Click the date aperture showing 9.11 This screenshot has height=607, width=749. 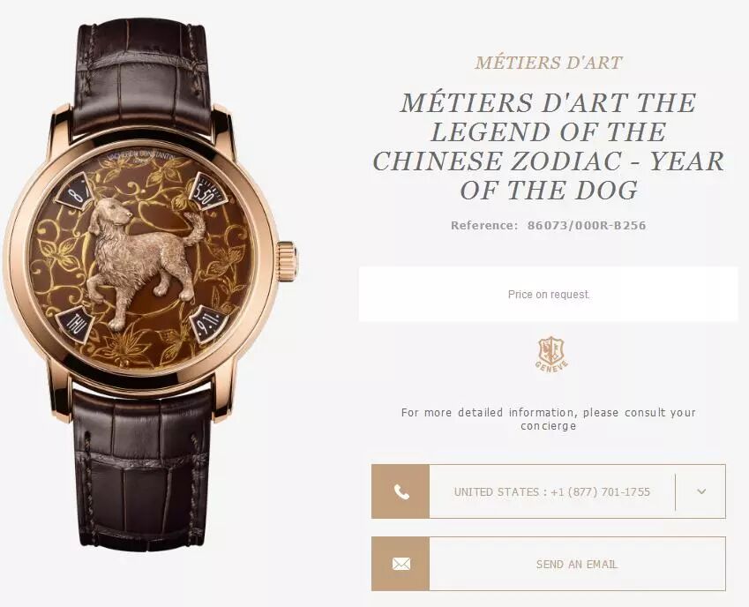tap(209, 325)
